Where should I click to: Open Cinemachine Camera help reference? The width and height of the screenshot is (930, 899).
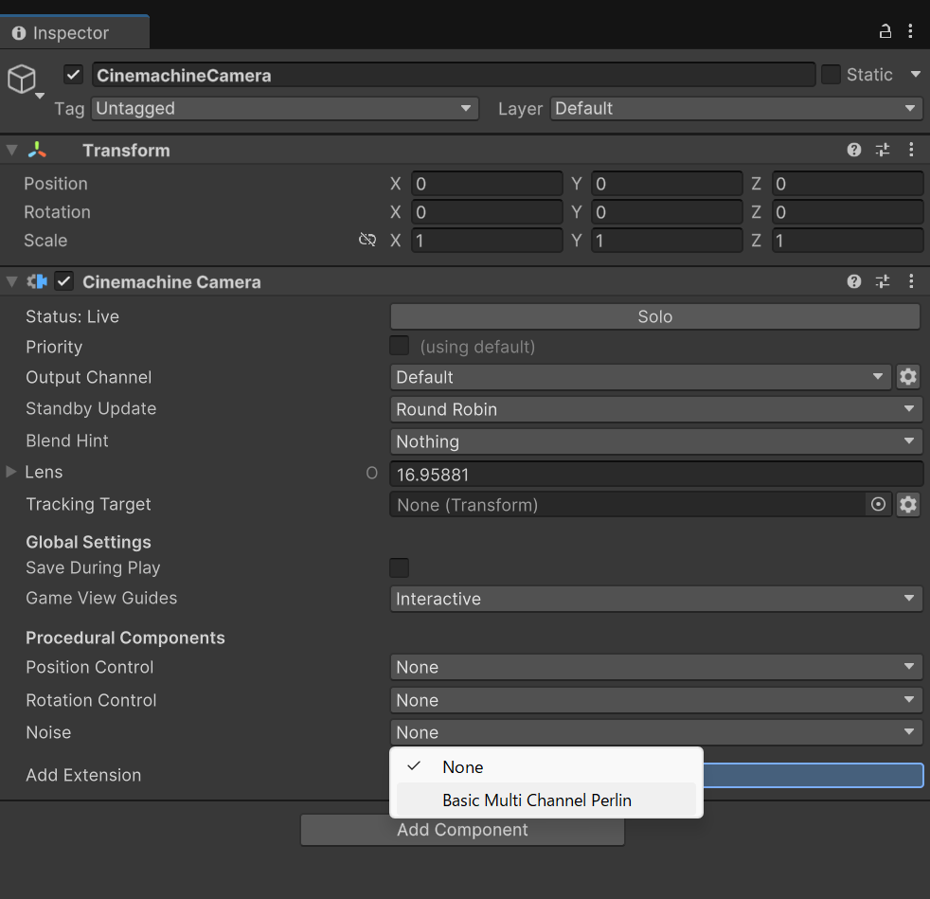tap(854, 281)
